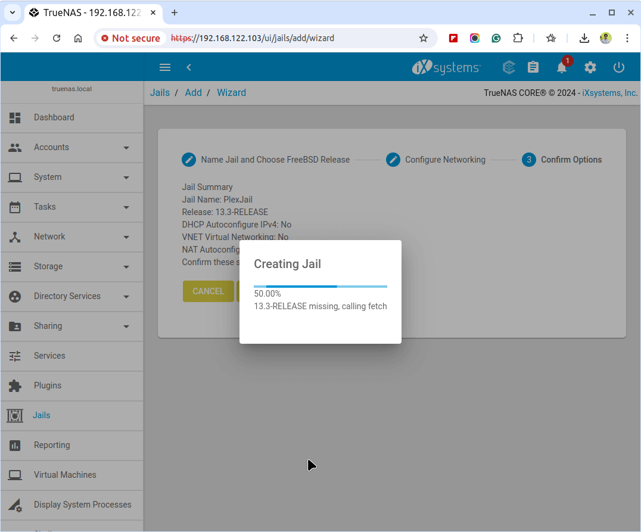This screenshot has height=532, width=641.
Task: Click the Storage stacked-bars icon
Action: [x=15, y=267]
